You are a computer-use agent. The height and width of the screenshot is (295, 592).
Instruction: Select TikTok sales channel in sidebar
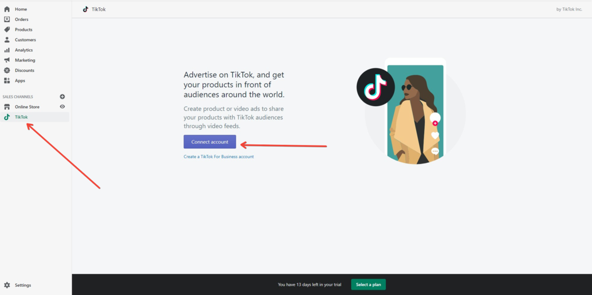(21, 117)
